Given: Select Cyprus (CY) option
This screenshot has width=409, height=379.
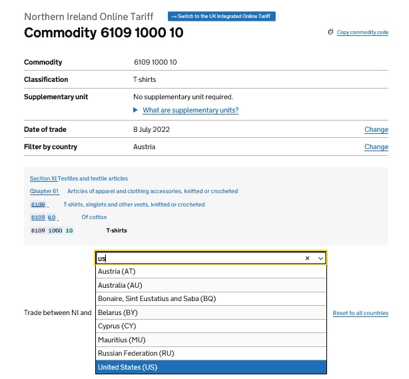Looking at the screenshot, I should [117, 326].
